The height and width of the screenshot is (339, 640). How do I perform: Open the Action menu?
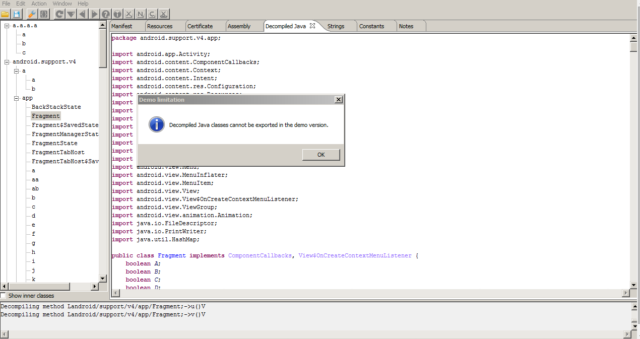(39, 4)
